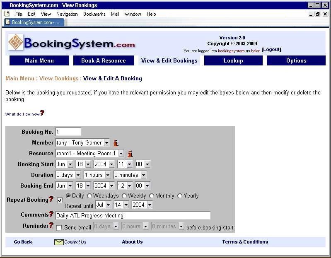
Task: Click the Lookup button
Action: click(233, 60)
